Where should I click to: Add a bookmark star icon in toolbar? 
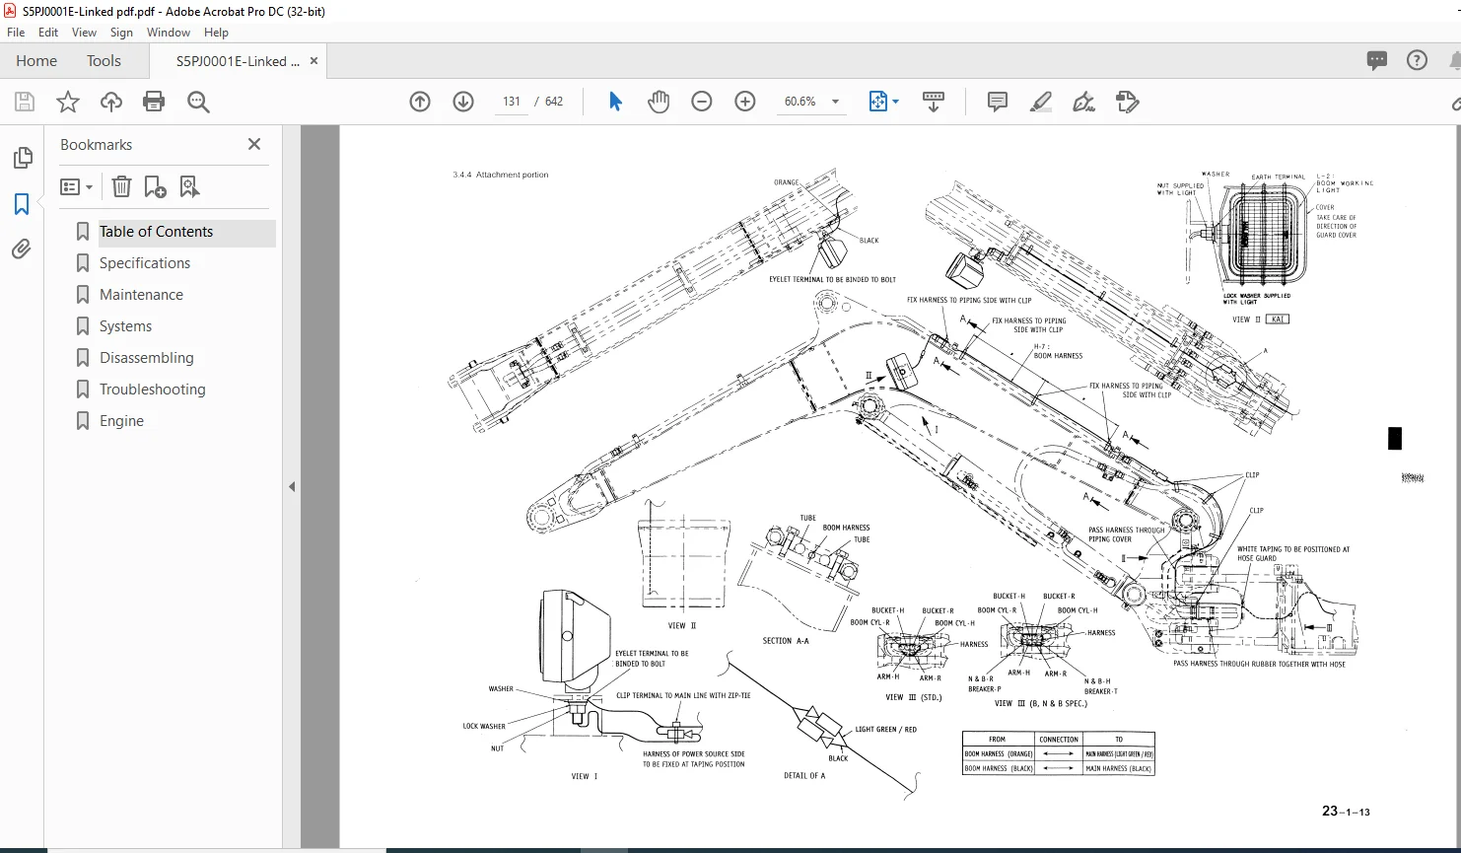tap(68, 102)
